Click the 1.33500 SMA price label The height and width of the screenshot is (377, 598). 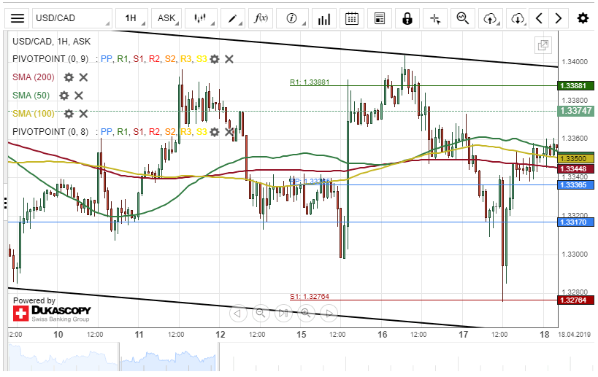575,158
